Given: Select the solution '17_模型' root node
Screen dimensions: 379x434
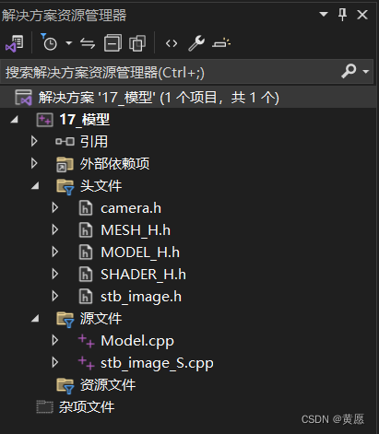Looking at the screenshot, I should pos(188,98).
